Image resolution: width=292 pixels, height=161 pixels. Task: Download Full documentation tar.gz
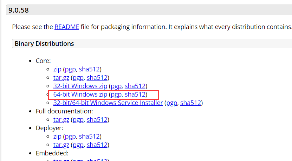coord(61,120)
